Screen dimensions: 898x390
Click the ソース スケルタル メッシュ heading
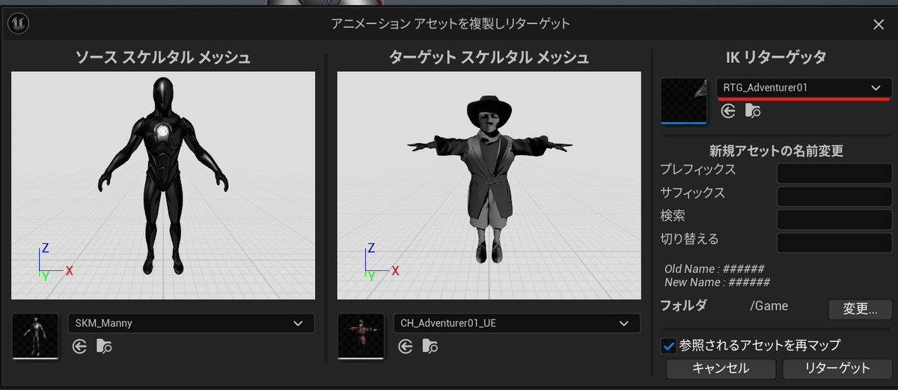(x=162, y=58)
